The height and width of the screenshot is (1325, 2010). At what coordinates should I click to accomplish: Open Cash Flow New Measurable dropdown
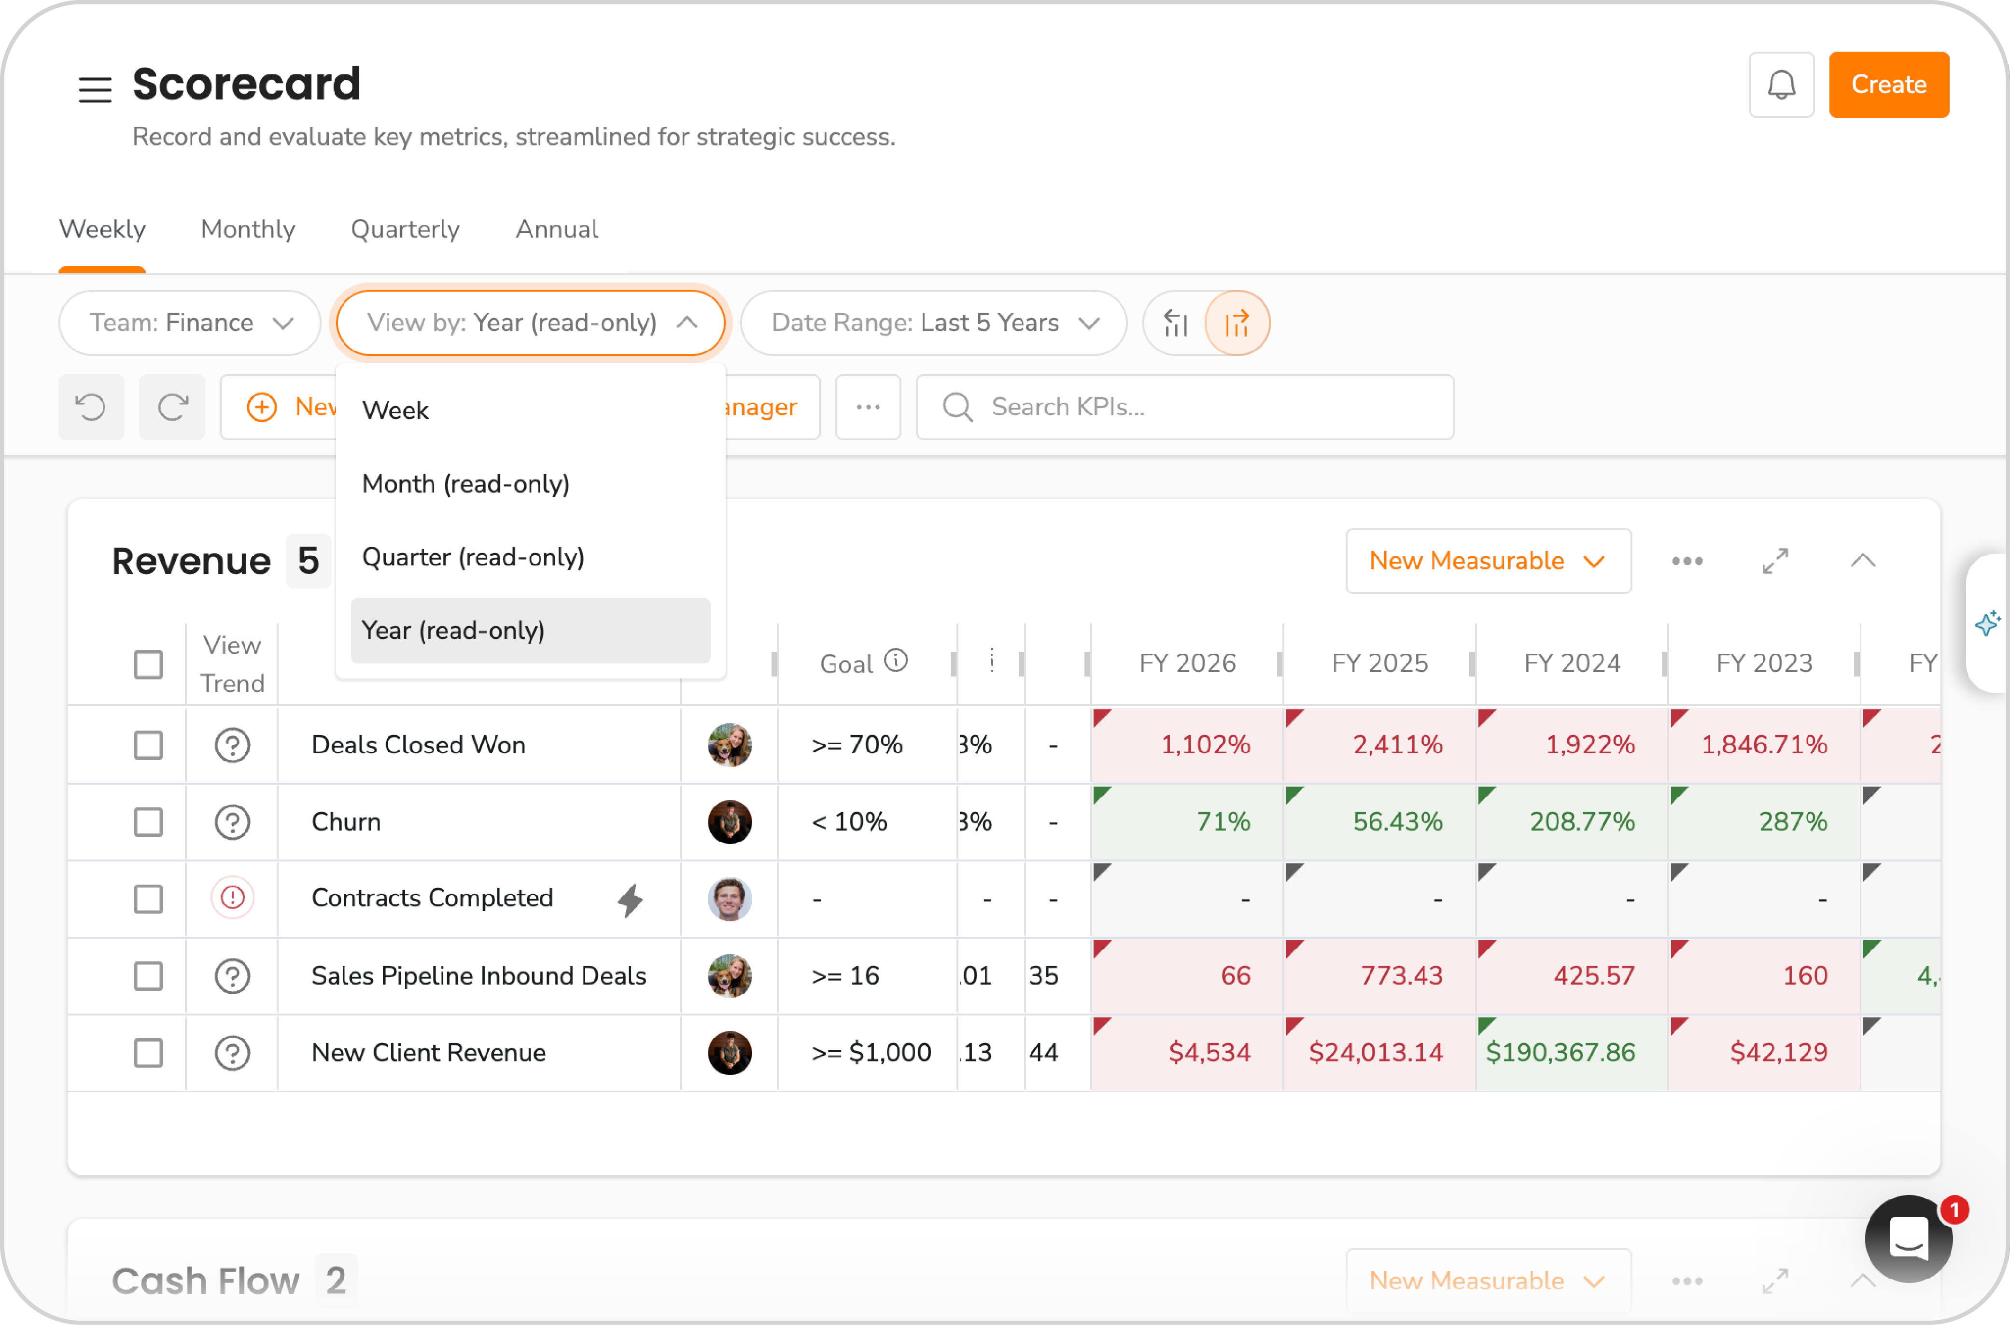click(x=1488, y=1281)
